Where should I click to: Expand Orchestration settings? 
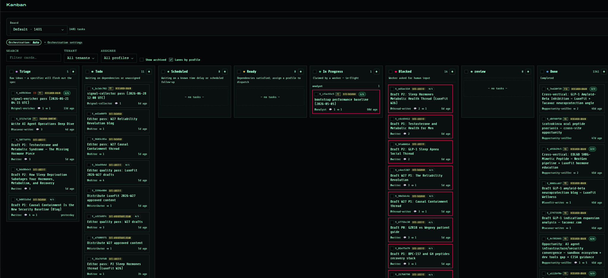63,43
